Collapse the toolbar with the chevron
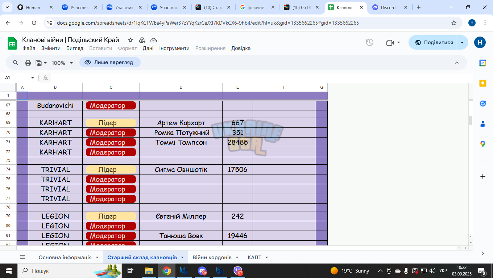This screenshot has height=278, width=493. [457, 63]
